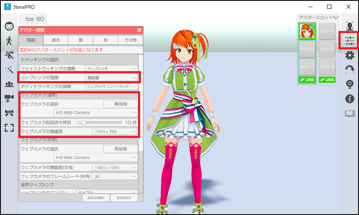Click 再取得 button under ウェブカメラ(共有)
This screenshot has height=215, width=359.
coord(121,149)
